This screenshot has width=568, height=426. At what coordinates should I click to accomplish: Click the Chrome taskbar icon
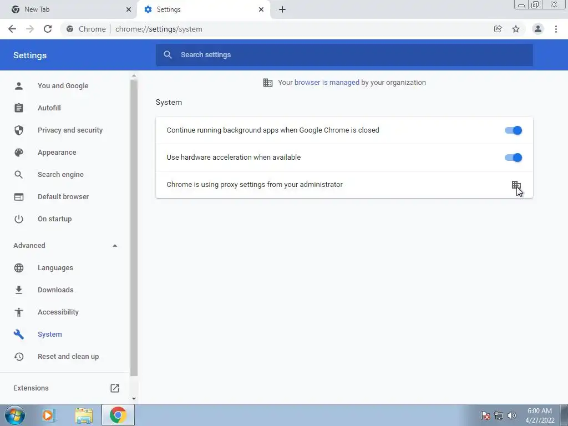coord(118,415)
